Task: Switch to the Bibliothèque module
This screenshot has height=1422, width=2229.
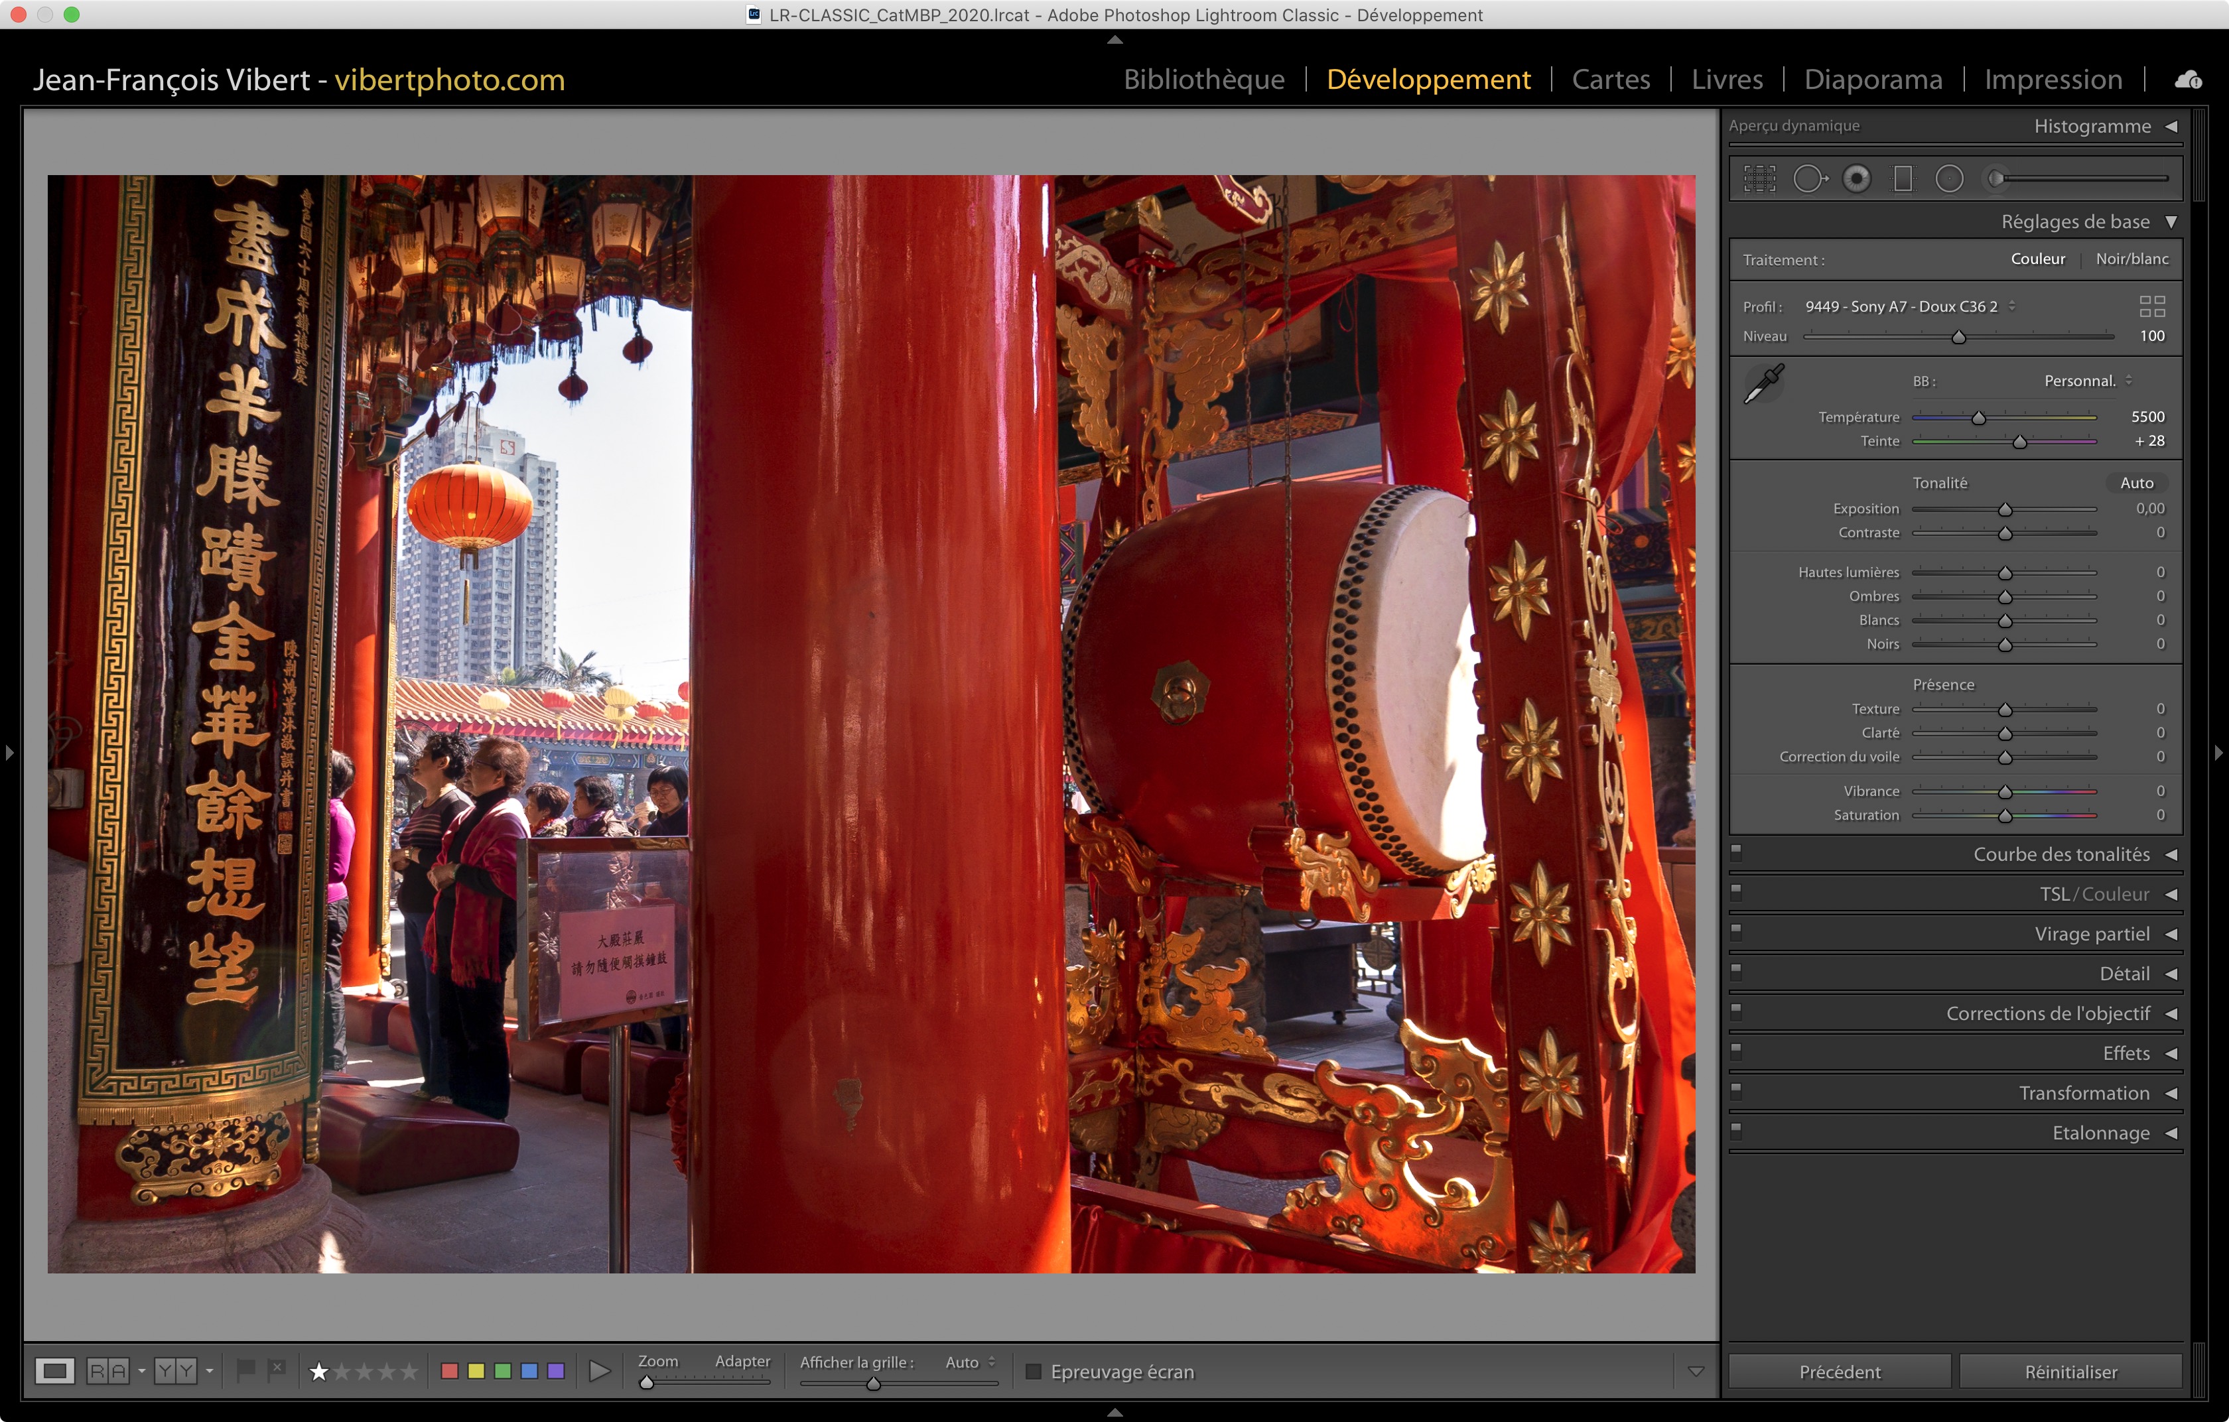Action: [1203, 80]
